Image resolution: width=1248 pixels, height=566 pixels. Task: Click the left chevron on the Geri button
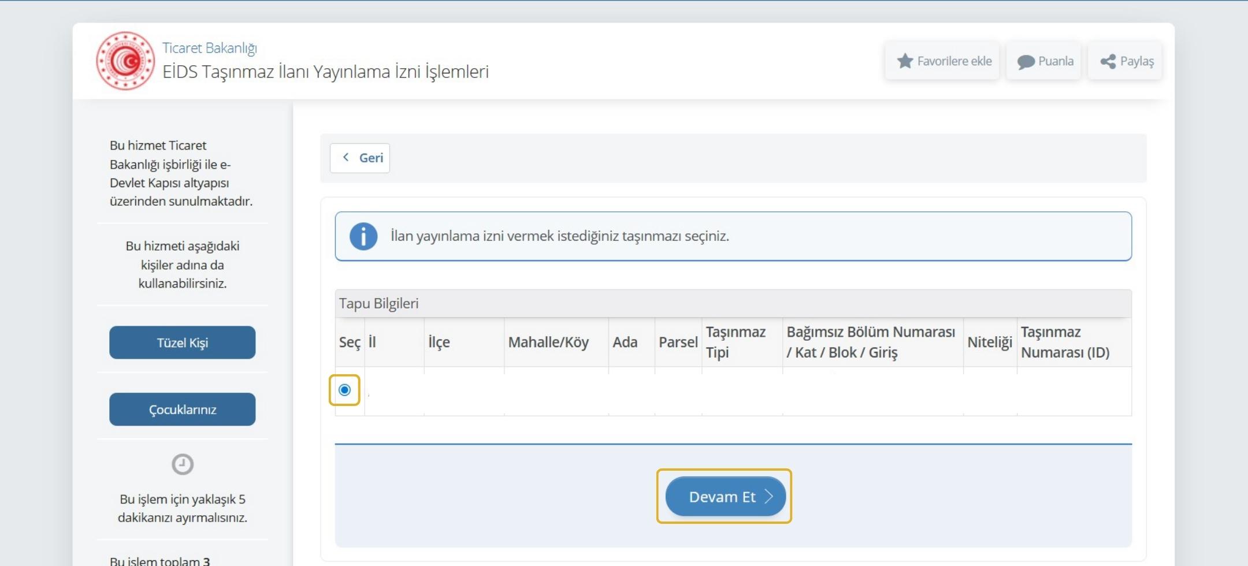(x=346, y=157)
